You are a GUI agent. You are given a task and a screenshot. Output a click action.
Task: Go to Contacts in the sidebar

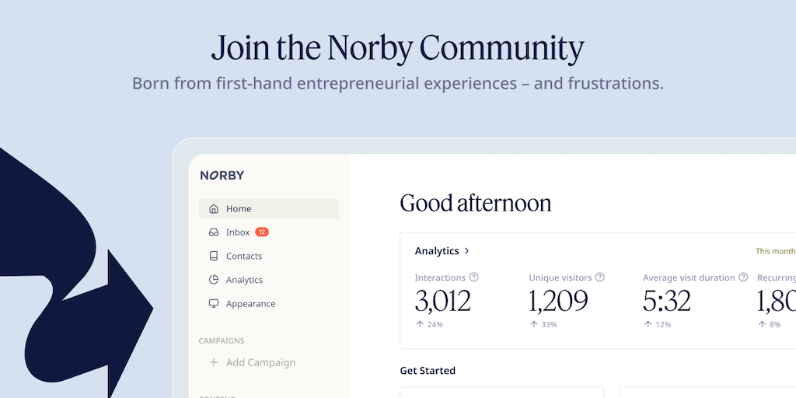pyautogui.click(x=244, y=256)
